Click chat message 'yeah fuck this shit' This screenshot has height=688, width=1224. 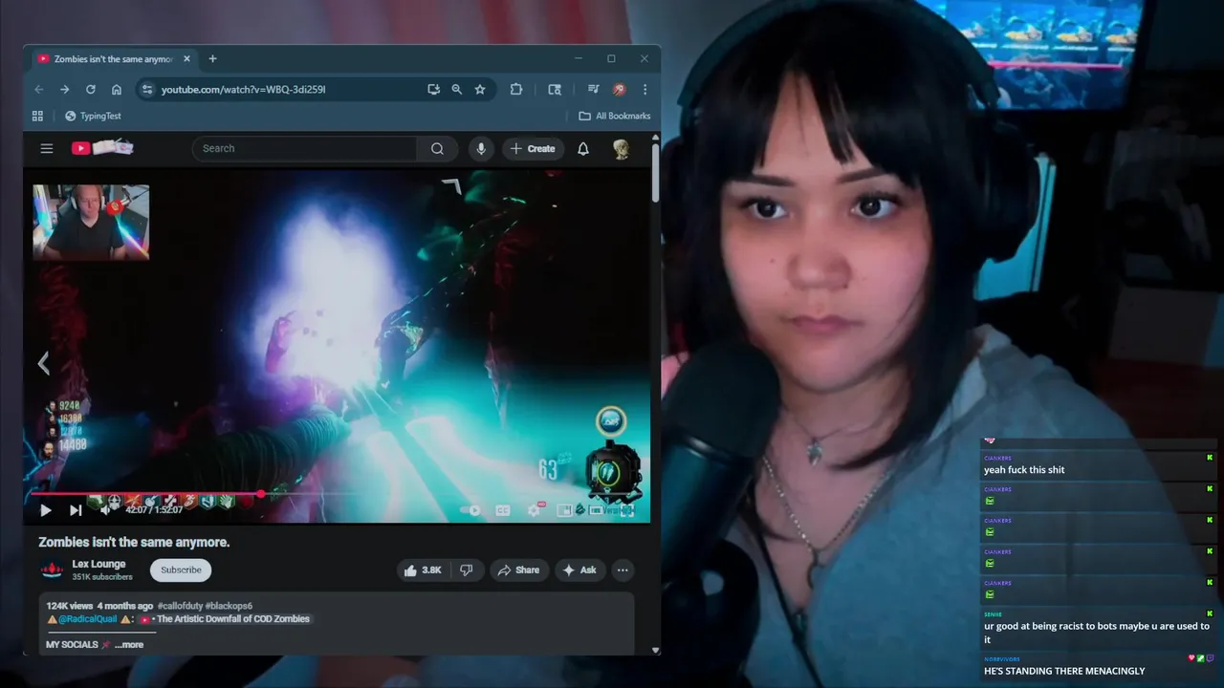click(x=1024, y=470)
